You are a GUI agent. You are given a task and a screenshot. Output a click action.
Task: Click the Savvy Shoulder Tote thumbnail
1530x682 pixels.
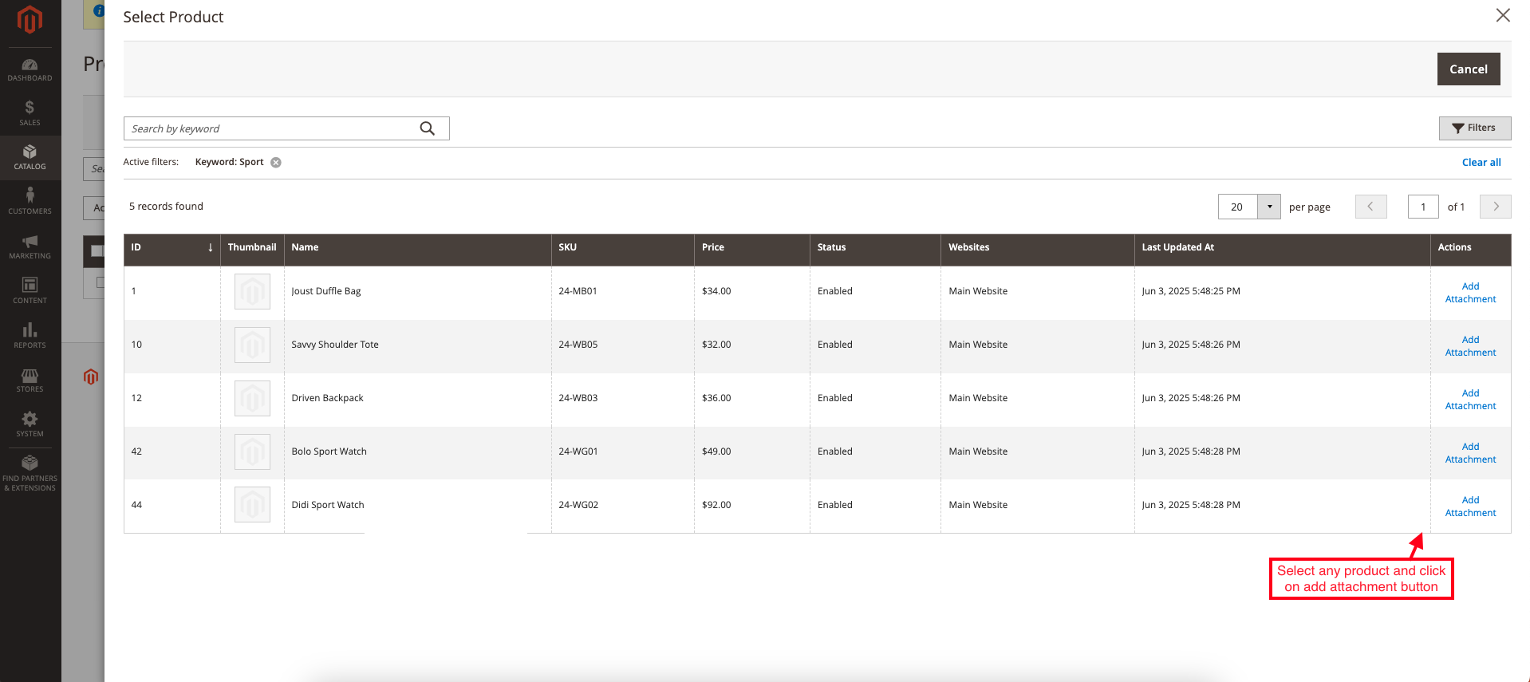pos(252,345)
